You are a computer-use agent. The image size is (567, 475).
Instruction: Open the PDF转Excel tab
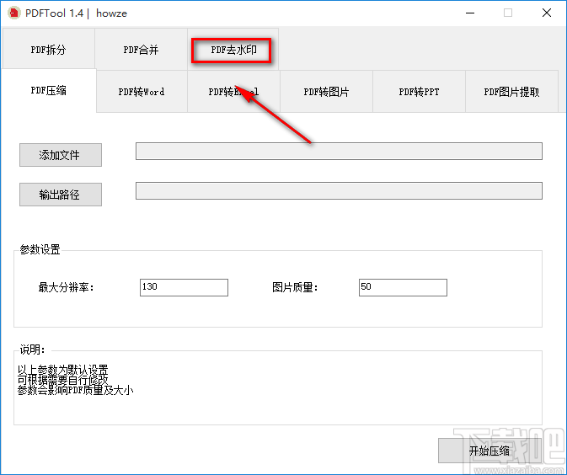point(233,92)
